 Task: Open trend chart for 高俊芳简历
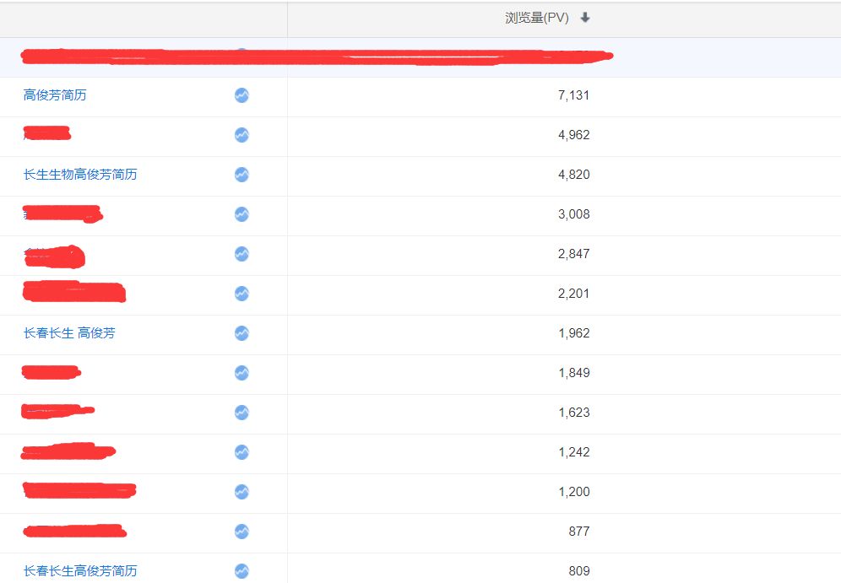pos(241,95)
